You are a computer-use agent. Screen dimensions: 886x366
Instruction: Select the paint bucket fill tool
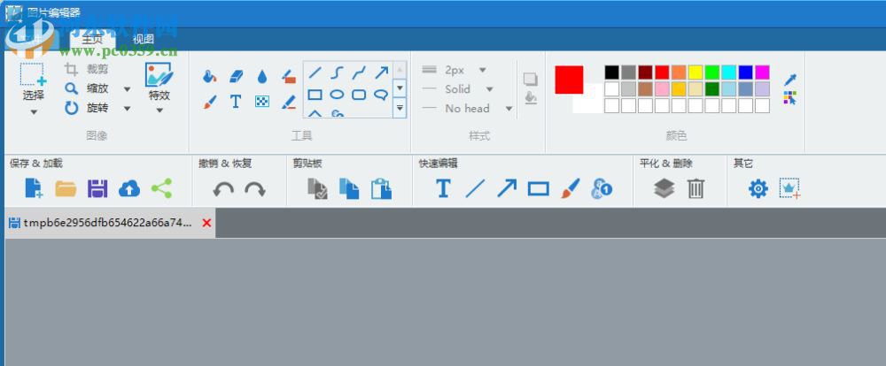[210, 76]
